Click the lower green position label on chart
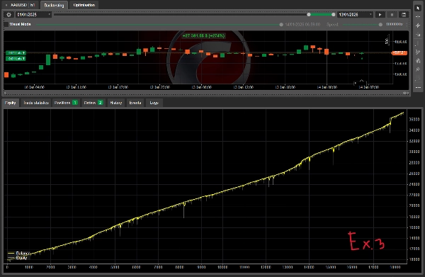425x277 pixels. (16, 59)
